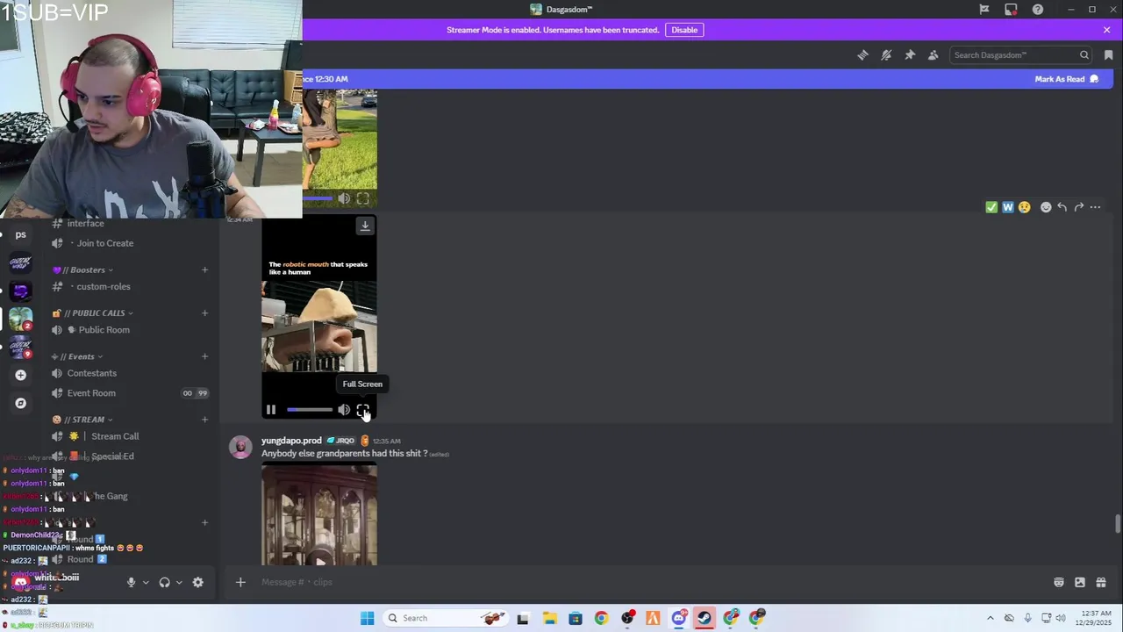The height and width of the screenshot is (632, 1123).
Task: React with the W emoji
Action: click(1008, 207)
